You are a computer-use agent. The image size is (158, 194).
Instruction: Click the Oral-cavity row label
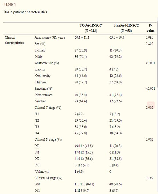tap(43, 76)
